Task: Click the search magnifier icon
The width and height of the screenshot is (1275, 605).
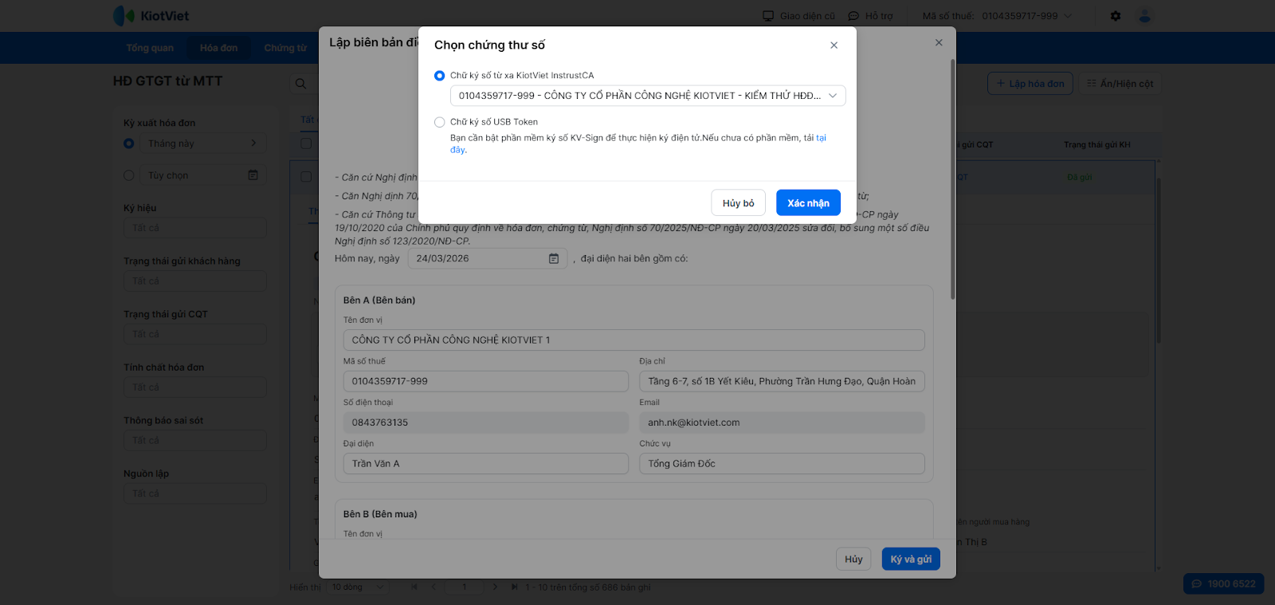Action: click(x=300, y=84)
